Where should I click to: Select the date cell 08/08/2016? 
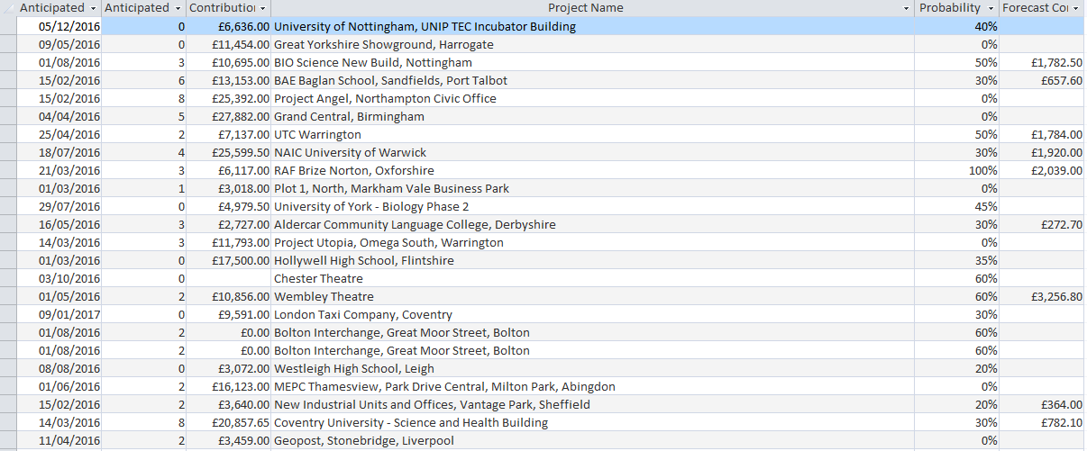coord(59,368)
